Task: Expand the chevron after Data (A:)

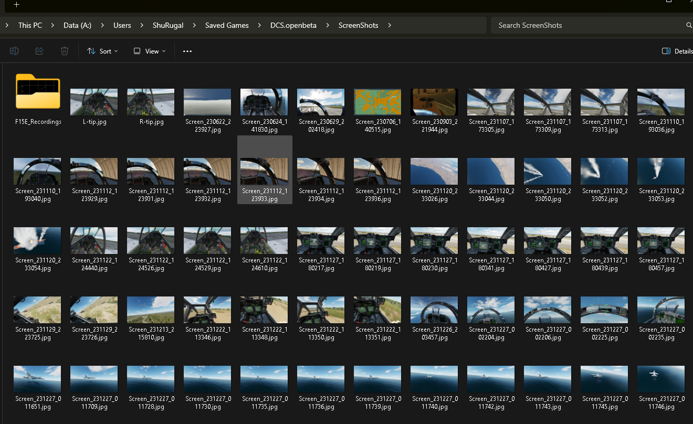Action: [x=102, y=25]
